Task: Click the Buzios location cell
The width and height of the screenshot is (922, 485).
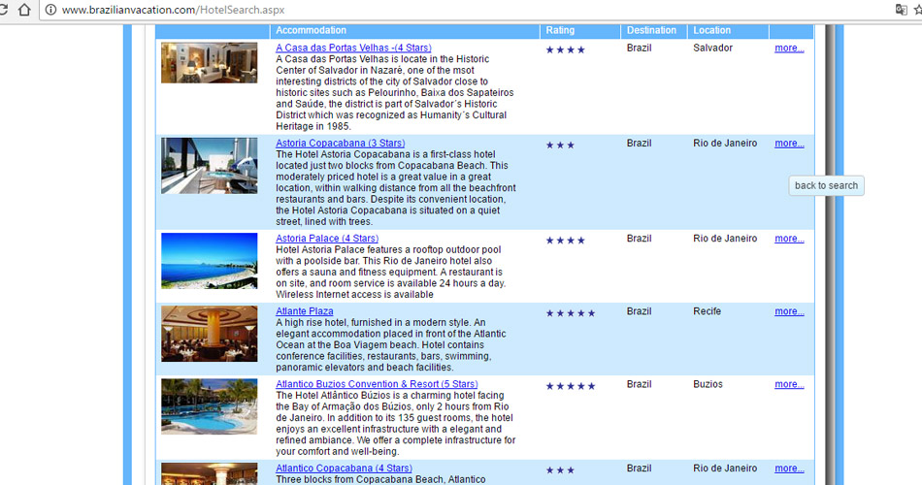Action: tap(708, 384)
